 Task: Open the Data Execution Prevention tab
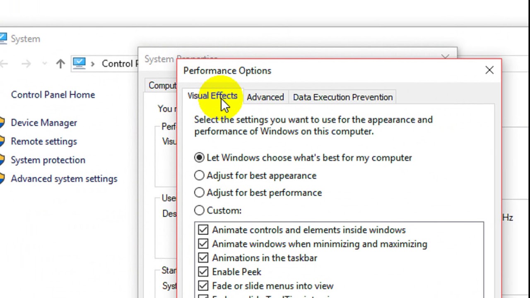(342, 97)
